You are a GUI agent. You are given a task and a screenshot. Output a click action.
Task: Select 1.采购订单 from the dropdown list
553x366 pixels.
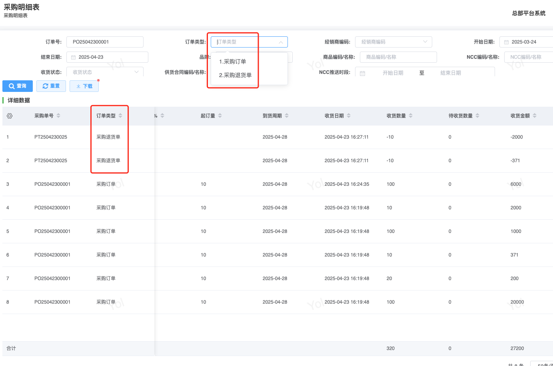(233, 62)
